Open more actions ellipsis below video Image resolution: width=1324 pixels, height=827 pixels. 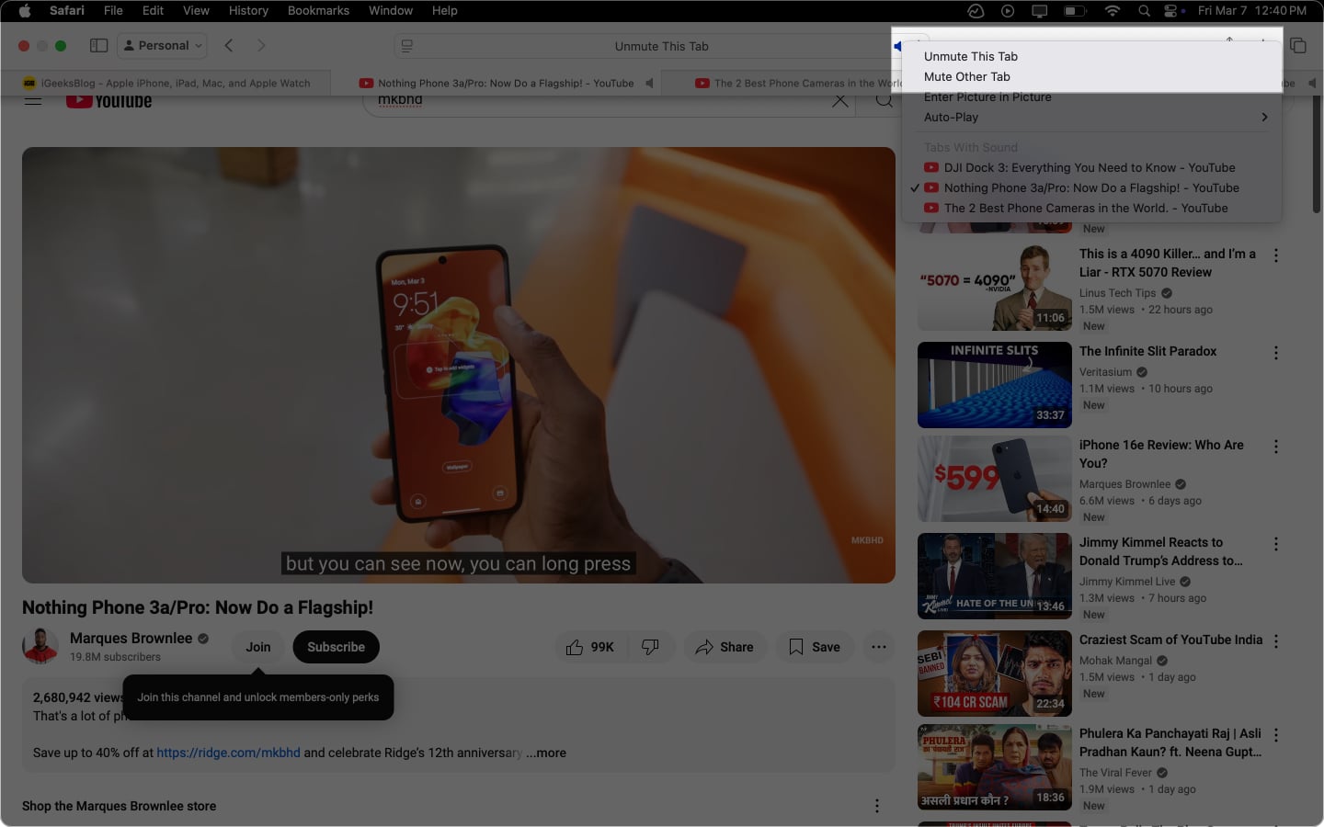(879, 647)
